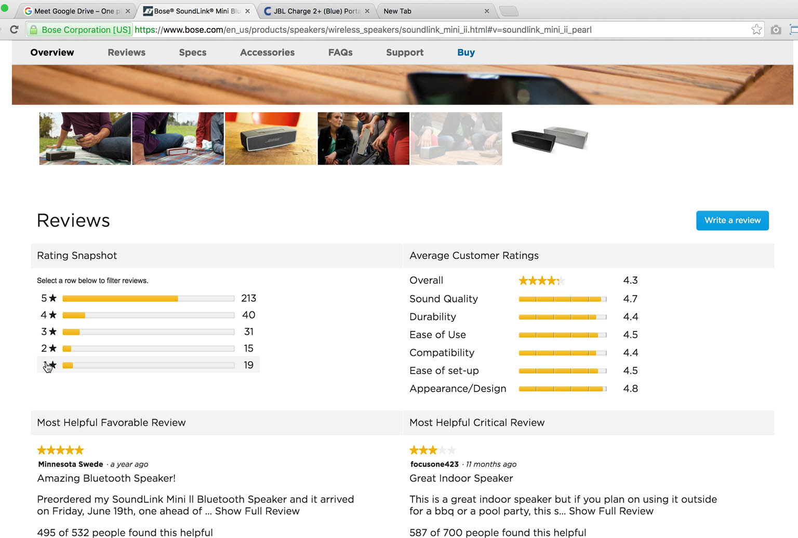
Task: Click the Overall rating stars
Action: click(541, 281)
